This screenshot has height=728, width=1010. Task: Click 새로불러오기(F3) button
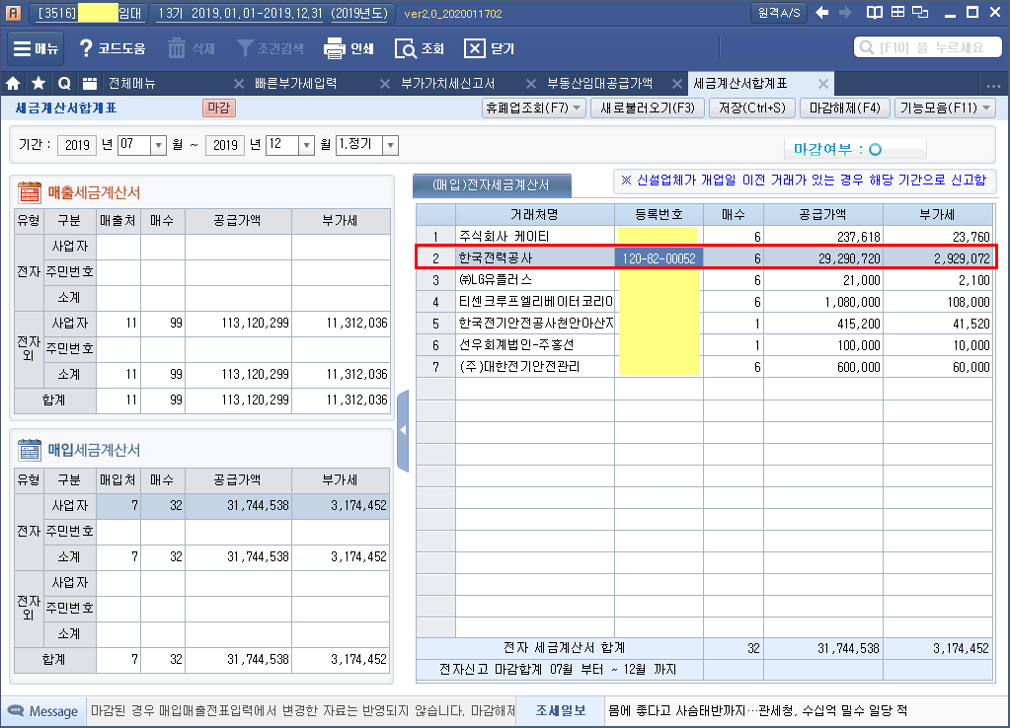(x=648, y=109)
